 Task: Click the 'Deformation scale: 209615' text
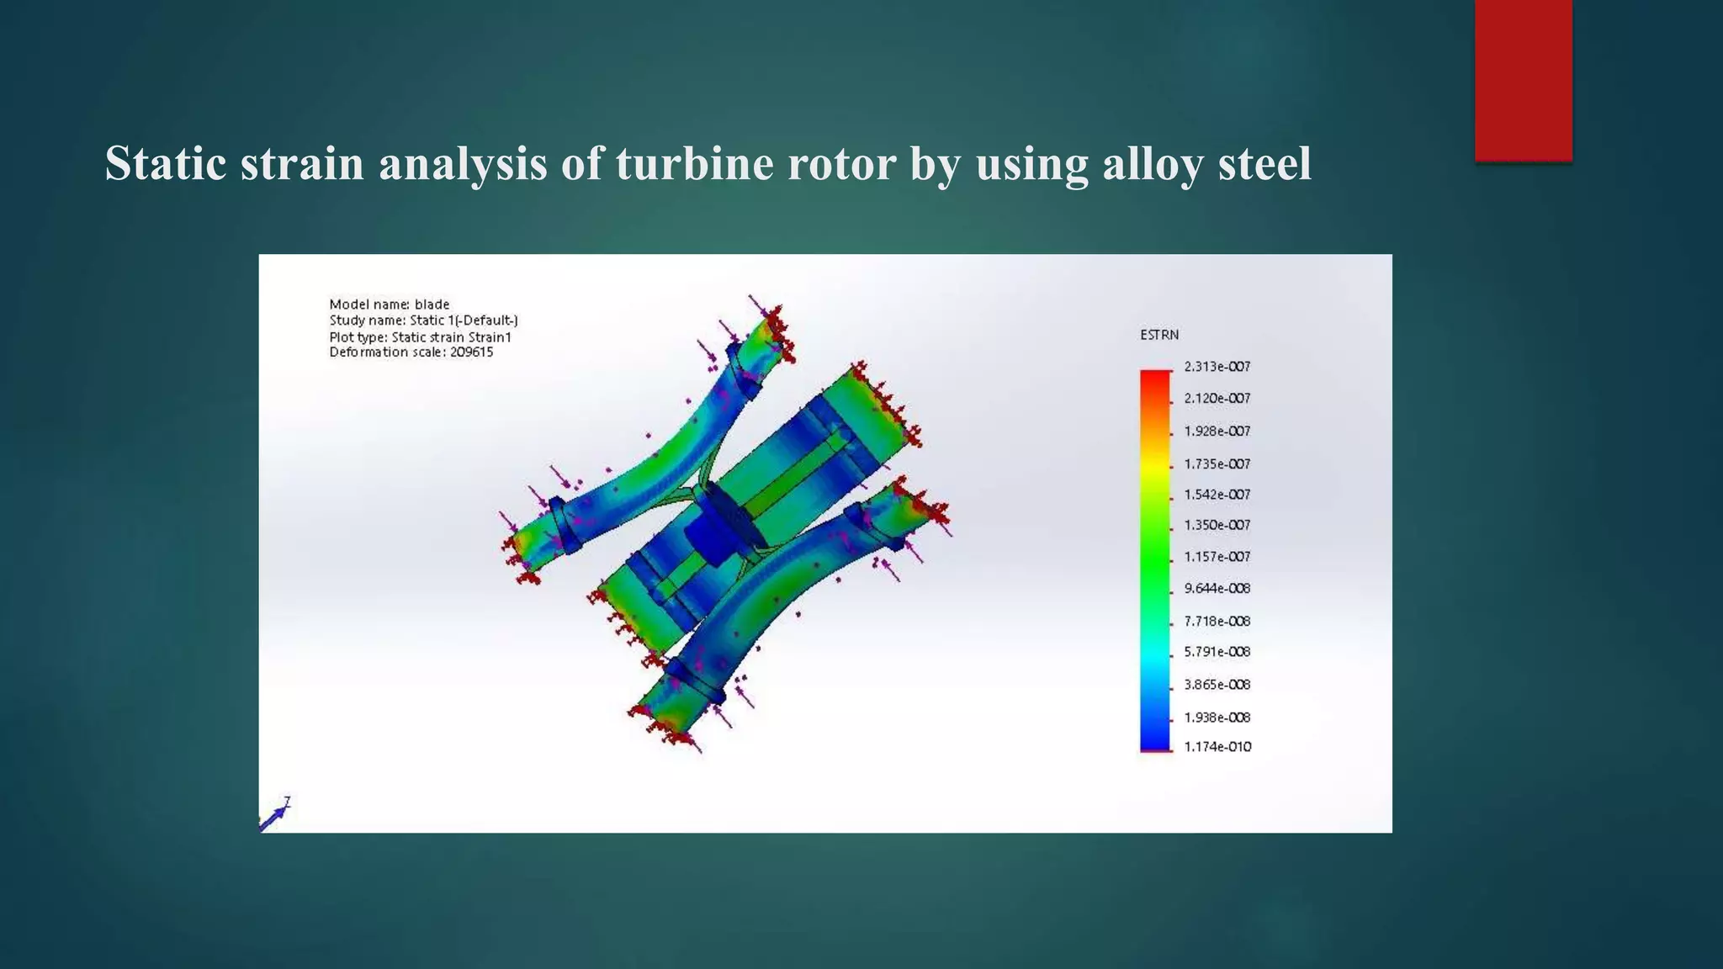pyautogui.click(x=411, y=352)
